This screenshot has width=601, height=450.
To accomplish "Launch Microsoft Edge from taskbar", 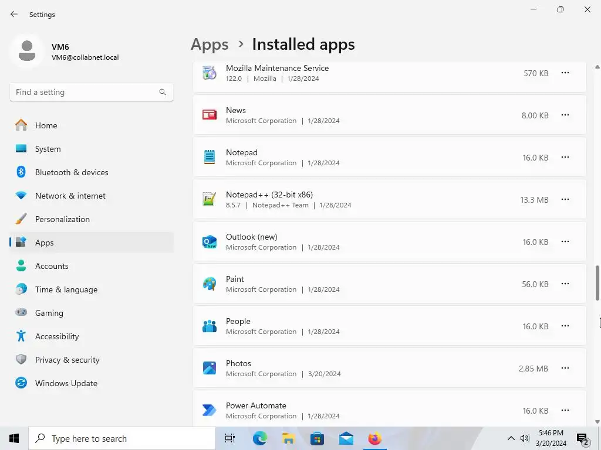I will pyautogui.click(x=259, y=438).
